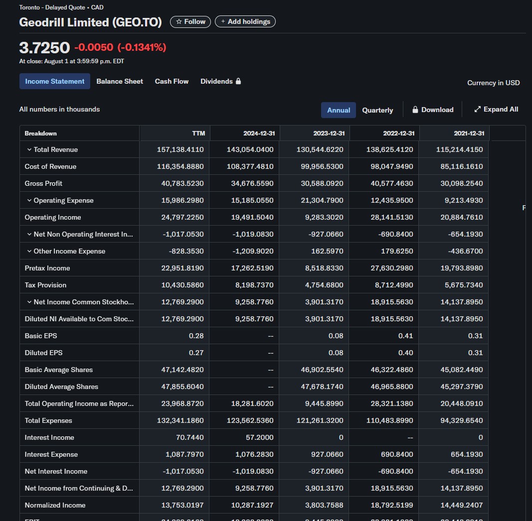Switch to the Quarterly period view
The image size is (532, 521).
click(x=377, y=110)
